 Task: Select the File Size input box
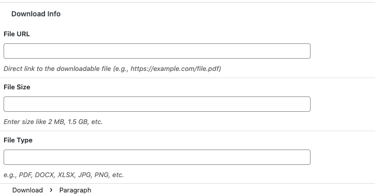pos(157,104)
